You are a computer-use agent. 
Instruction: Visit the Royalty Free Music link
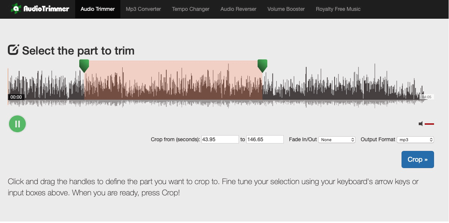(338, 9)
